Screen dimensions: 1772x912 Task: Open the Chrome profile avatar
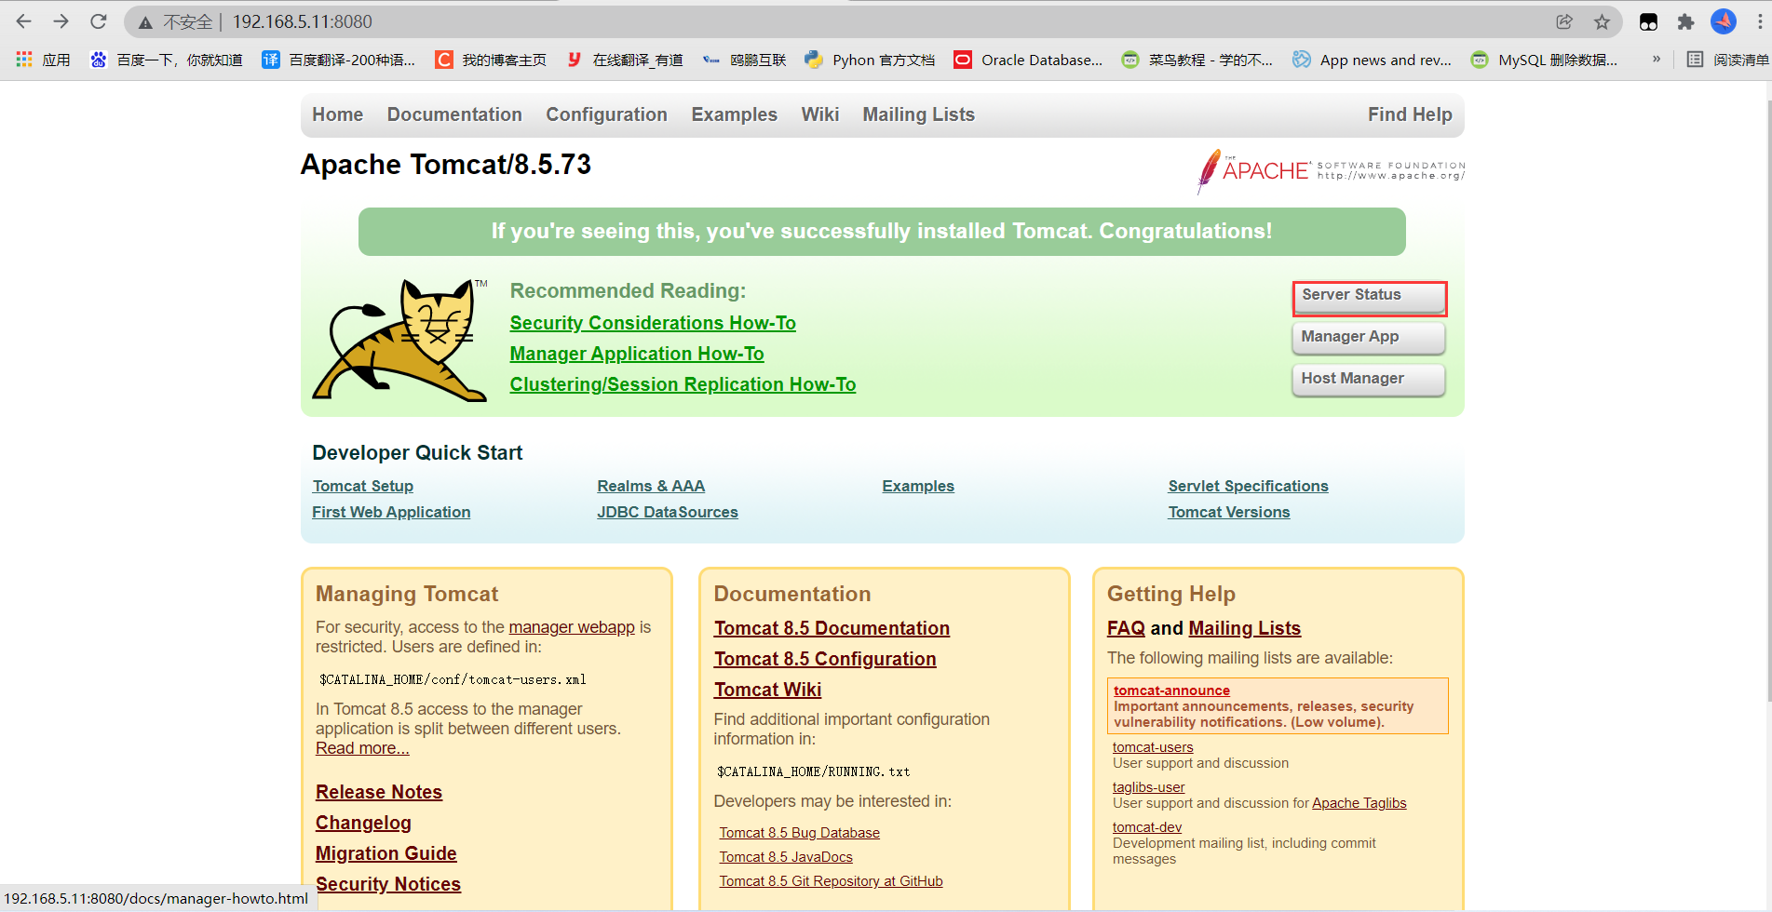point(1724,21)
